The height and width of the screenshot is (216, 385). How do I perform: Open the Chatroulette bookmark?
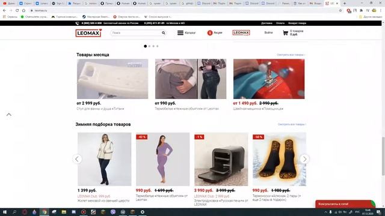coord(34,17)
